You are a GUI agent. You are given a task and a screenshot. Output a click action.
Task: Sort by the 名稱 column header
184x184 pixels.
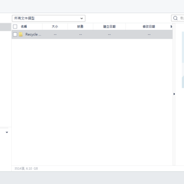point(24,27)
